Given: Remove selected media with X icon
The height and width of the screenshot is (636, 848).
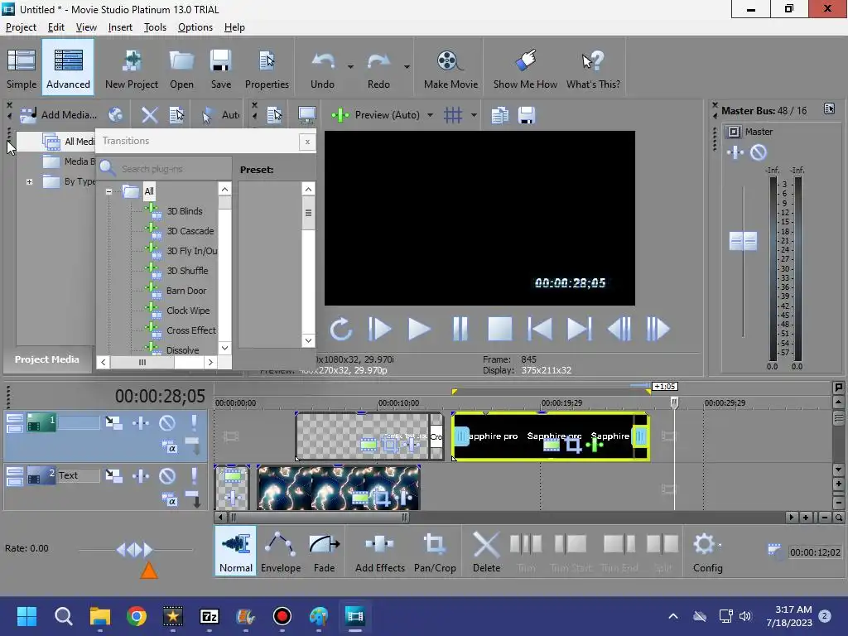Looking at the screenshot, I should [149, 114].
